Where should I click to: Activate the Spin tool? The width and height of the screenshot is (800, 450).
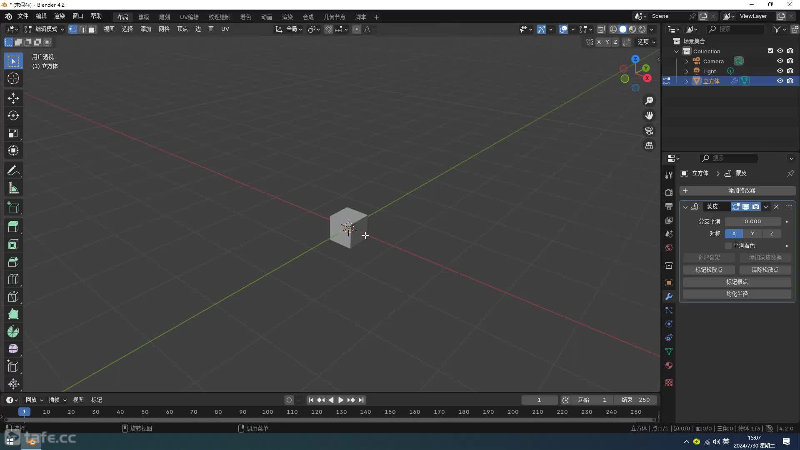pyautogui.click(x=13, y=332)
